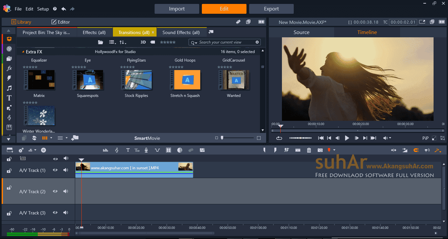Screen dimensions: 448x239
Task: Collapse the Extra FX group
Action: (x=23, y=52)
